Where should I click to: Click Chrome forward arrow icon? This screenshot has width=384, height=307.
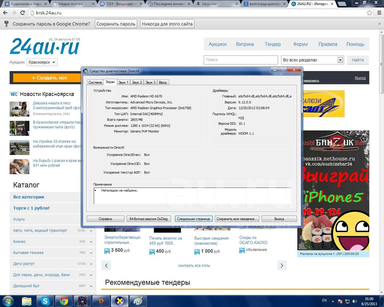[x=14, y=13]
